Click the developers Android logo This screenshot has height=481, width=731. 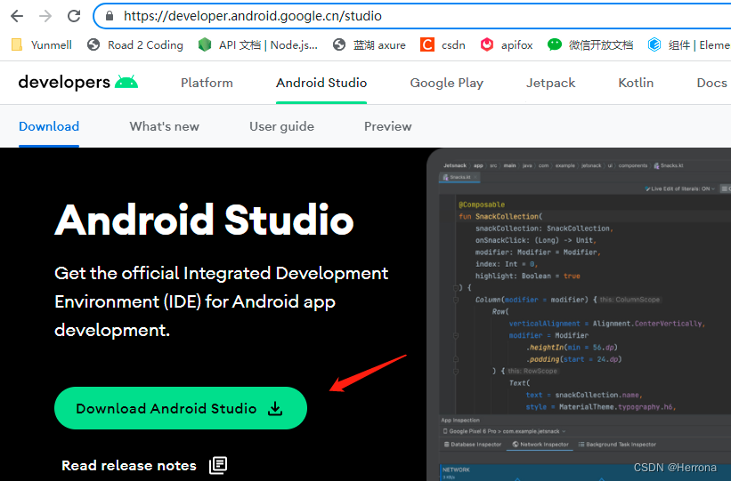[x=77, y=83]
